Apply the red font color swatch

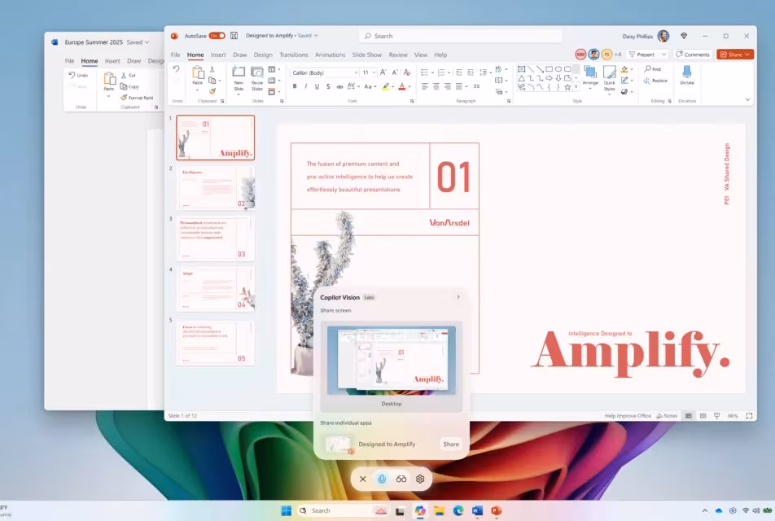tap(402, 86)
